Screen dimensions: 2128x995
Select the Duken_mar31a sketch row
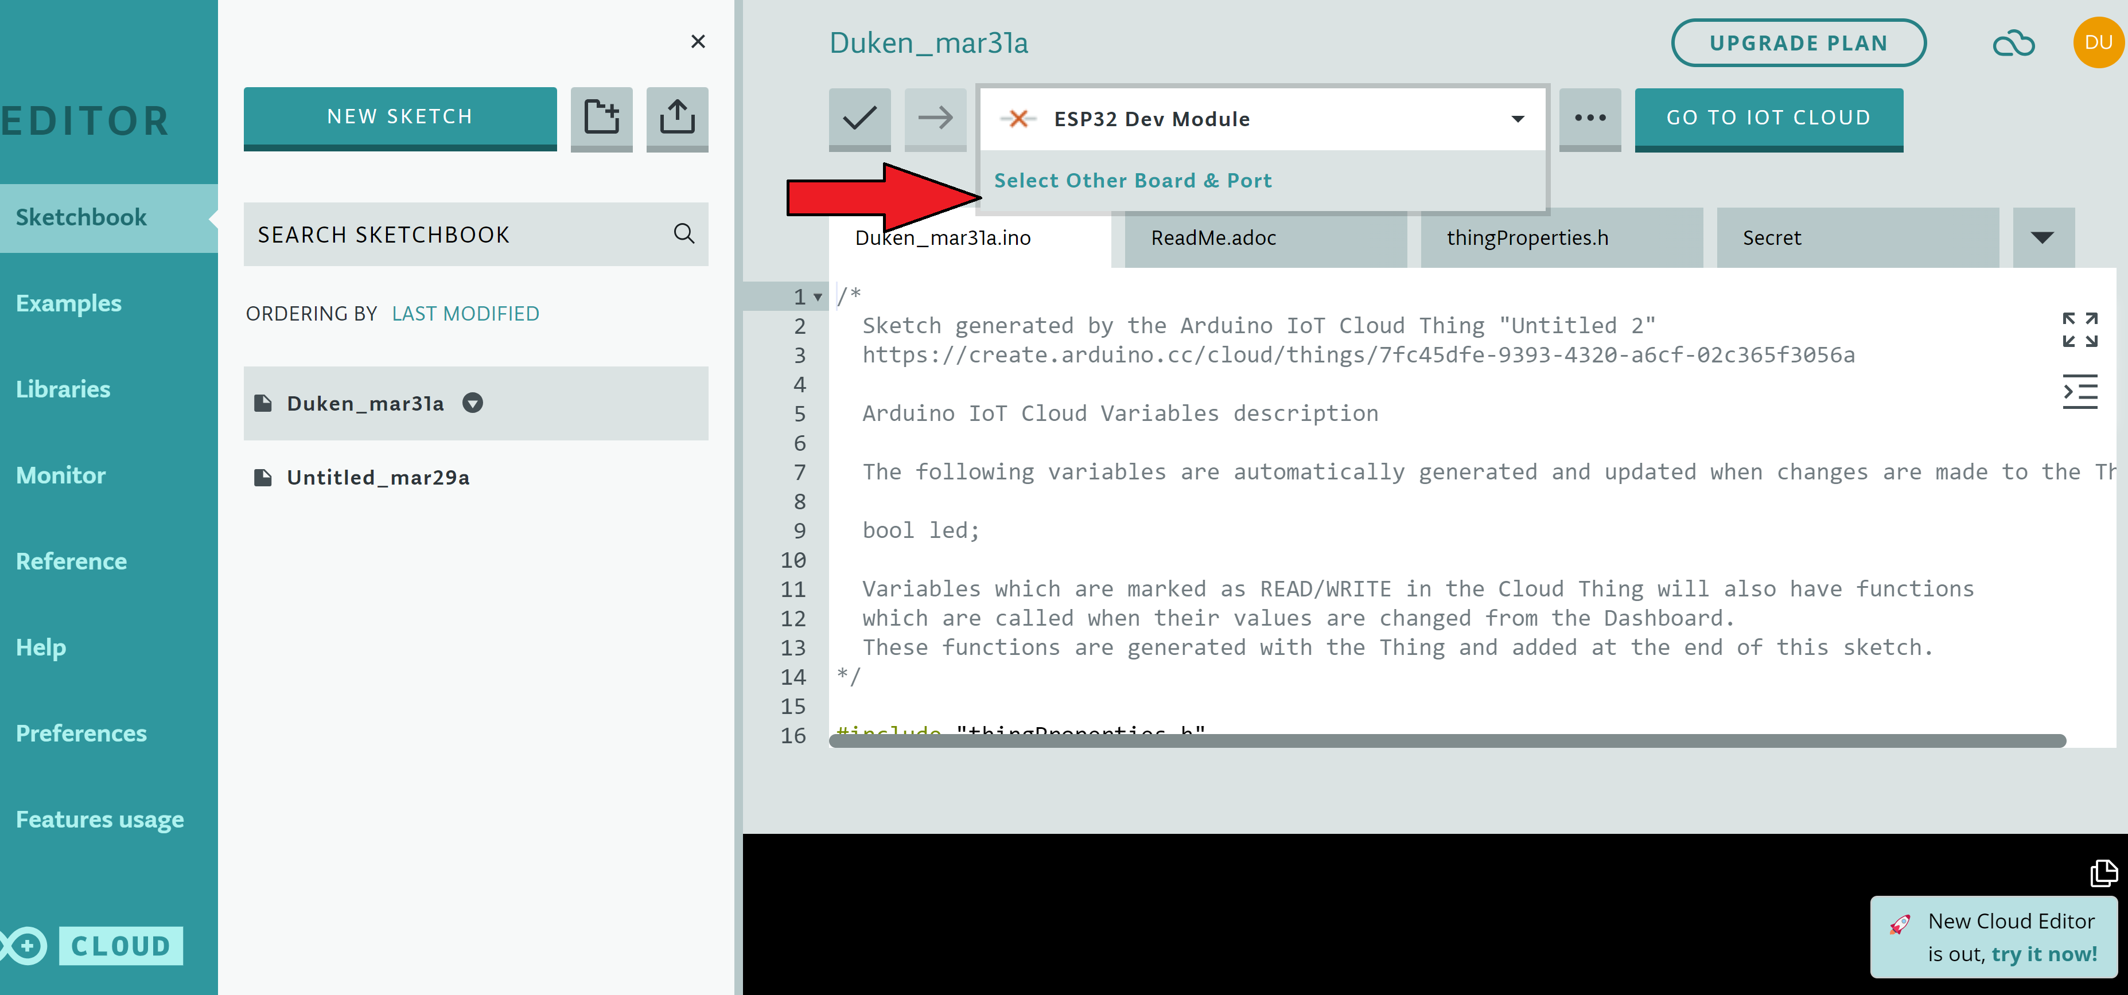[475, 403]
